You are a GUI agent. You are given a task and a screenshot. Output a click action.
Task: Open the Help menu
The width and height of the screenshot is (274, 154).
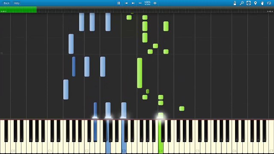[17, 3]
